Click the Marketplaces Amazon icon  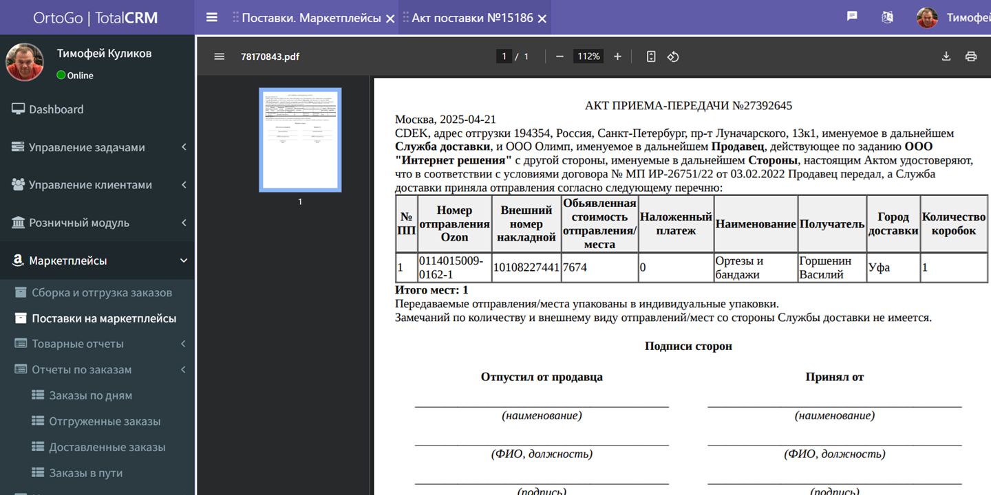19,261
